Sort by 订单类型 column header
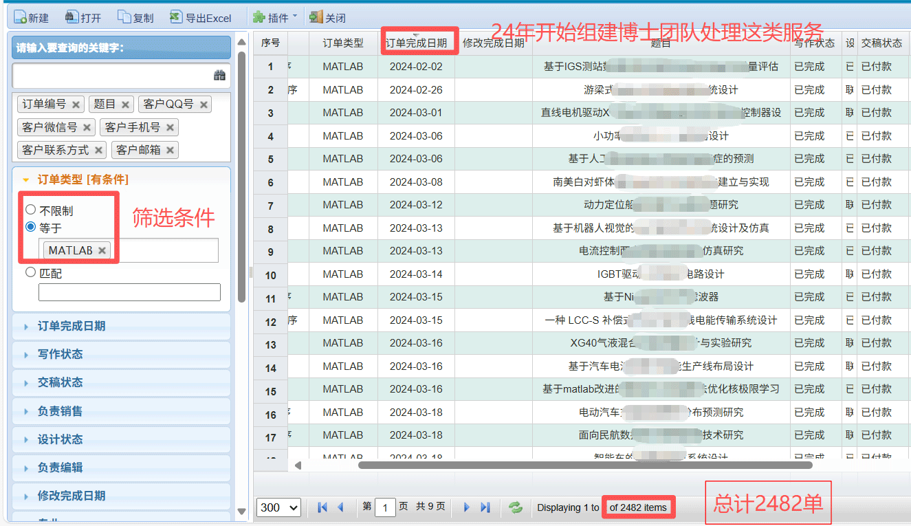This screenshot has width=911, height=526. pos(342,43)
